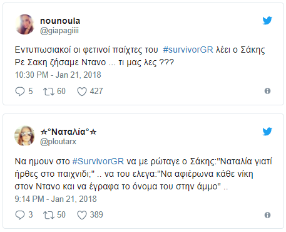Open the info icon on nounoula's tweet
Image resolution: width=286 pixels, height=232 pixels.
(267, 91)
